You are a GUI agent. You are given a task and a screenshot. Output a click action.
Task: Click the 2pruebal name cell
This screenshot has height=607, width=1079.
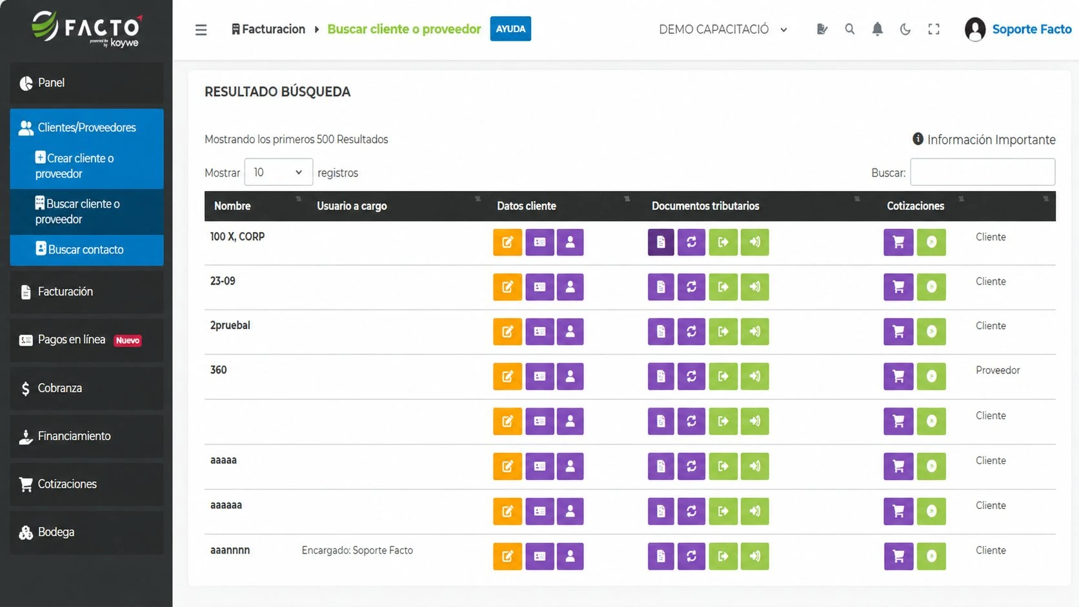point(230,326)
